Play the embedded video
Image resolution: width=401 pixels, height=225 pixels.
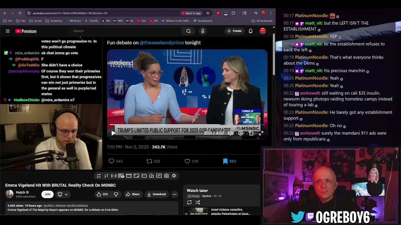coord(113,133)
